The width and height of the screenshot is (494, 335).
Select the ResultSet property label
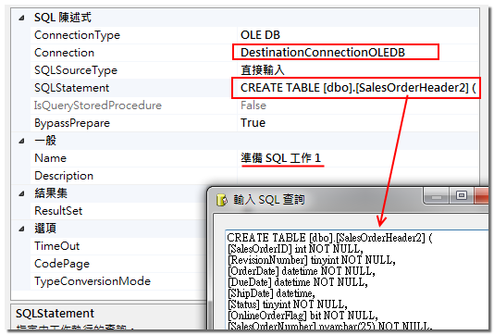coord(58,211)
